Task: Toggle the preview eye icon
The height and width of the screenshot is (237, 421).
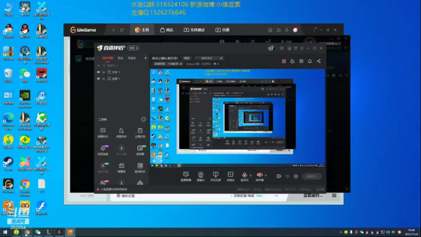Action: (x=287, y=176)
